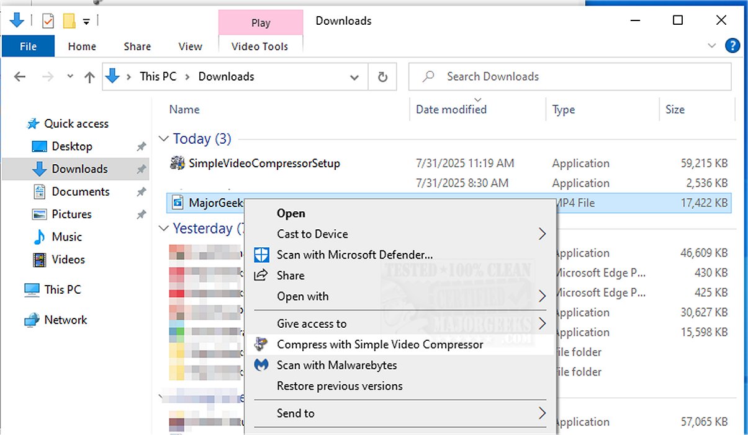748x435 pixels.
Task: Collapse the Today group chevron
Action: (164, 139)
